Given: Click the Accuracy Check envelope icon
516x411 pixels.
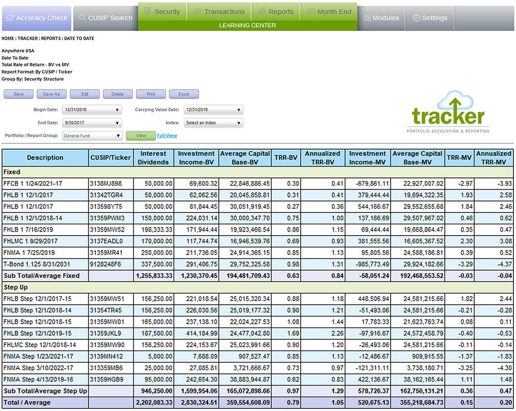Looking at the screenshot, I should [10, 18].
